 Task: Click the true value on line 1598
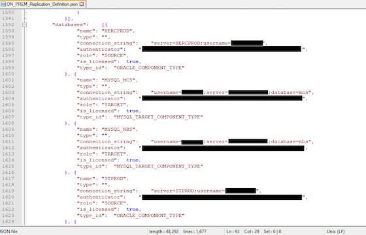coord(132,62)
